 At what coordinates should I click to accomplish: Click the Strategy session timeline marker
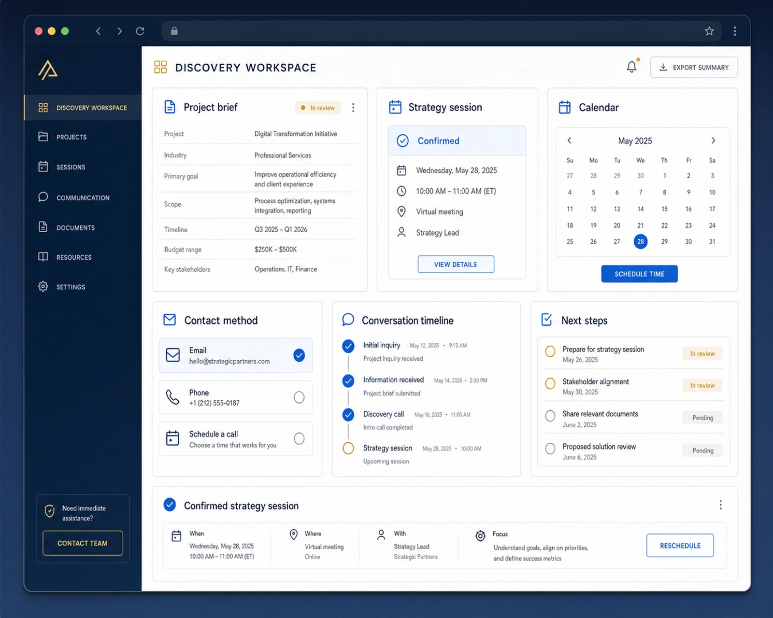pyautogui.click(x=348, y=448)
